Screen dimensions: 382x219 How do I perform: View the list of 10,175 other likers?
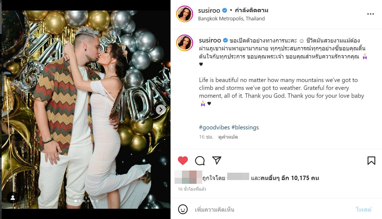(290, 178)
